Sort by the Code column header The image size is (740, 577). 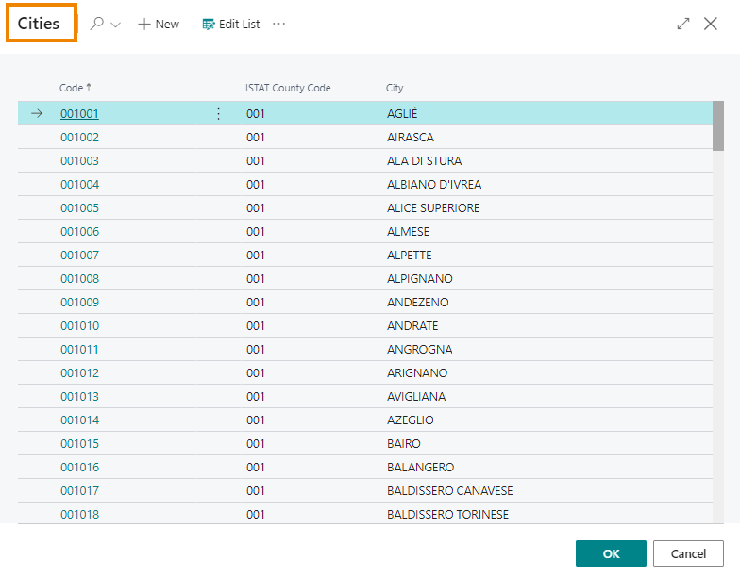72,88
